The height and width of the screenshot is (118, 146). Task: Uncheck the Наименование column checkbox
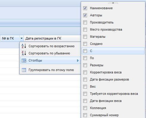point(85,8)
